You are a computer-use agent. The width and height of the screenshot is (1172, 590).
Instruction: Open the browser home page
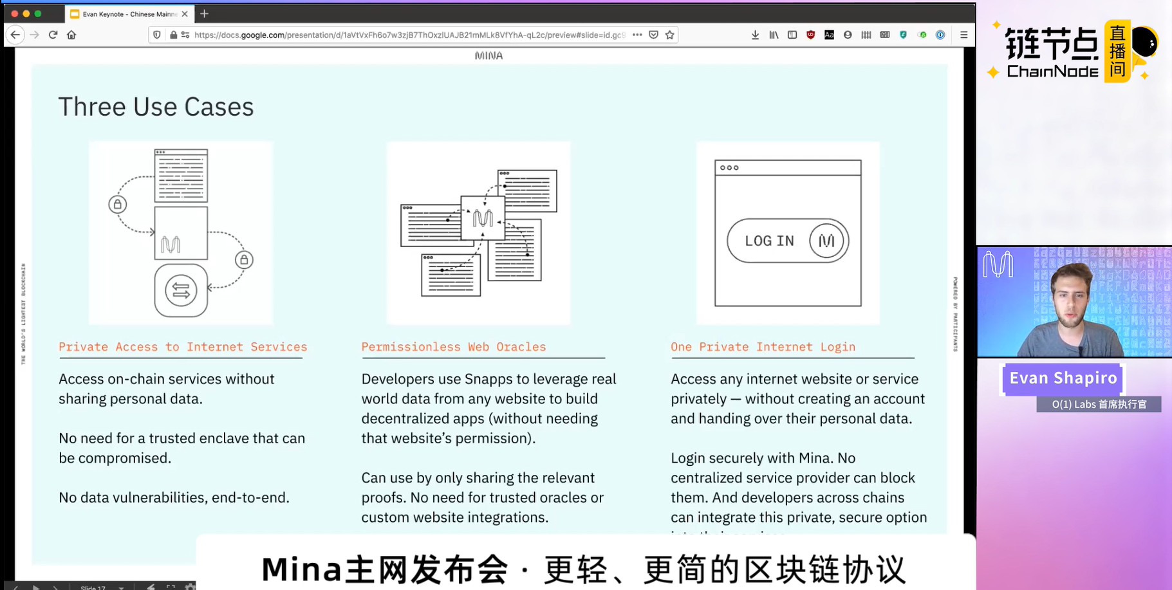(71, 35)
